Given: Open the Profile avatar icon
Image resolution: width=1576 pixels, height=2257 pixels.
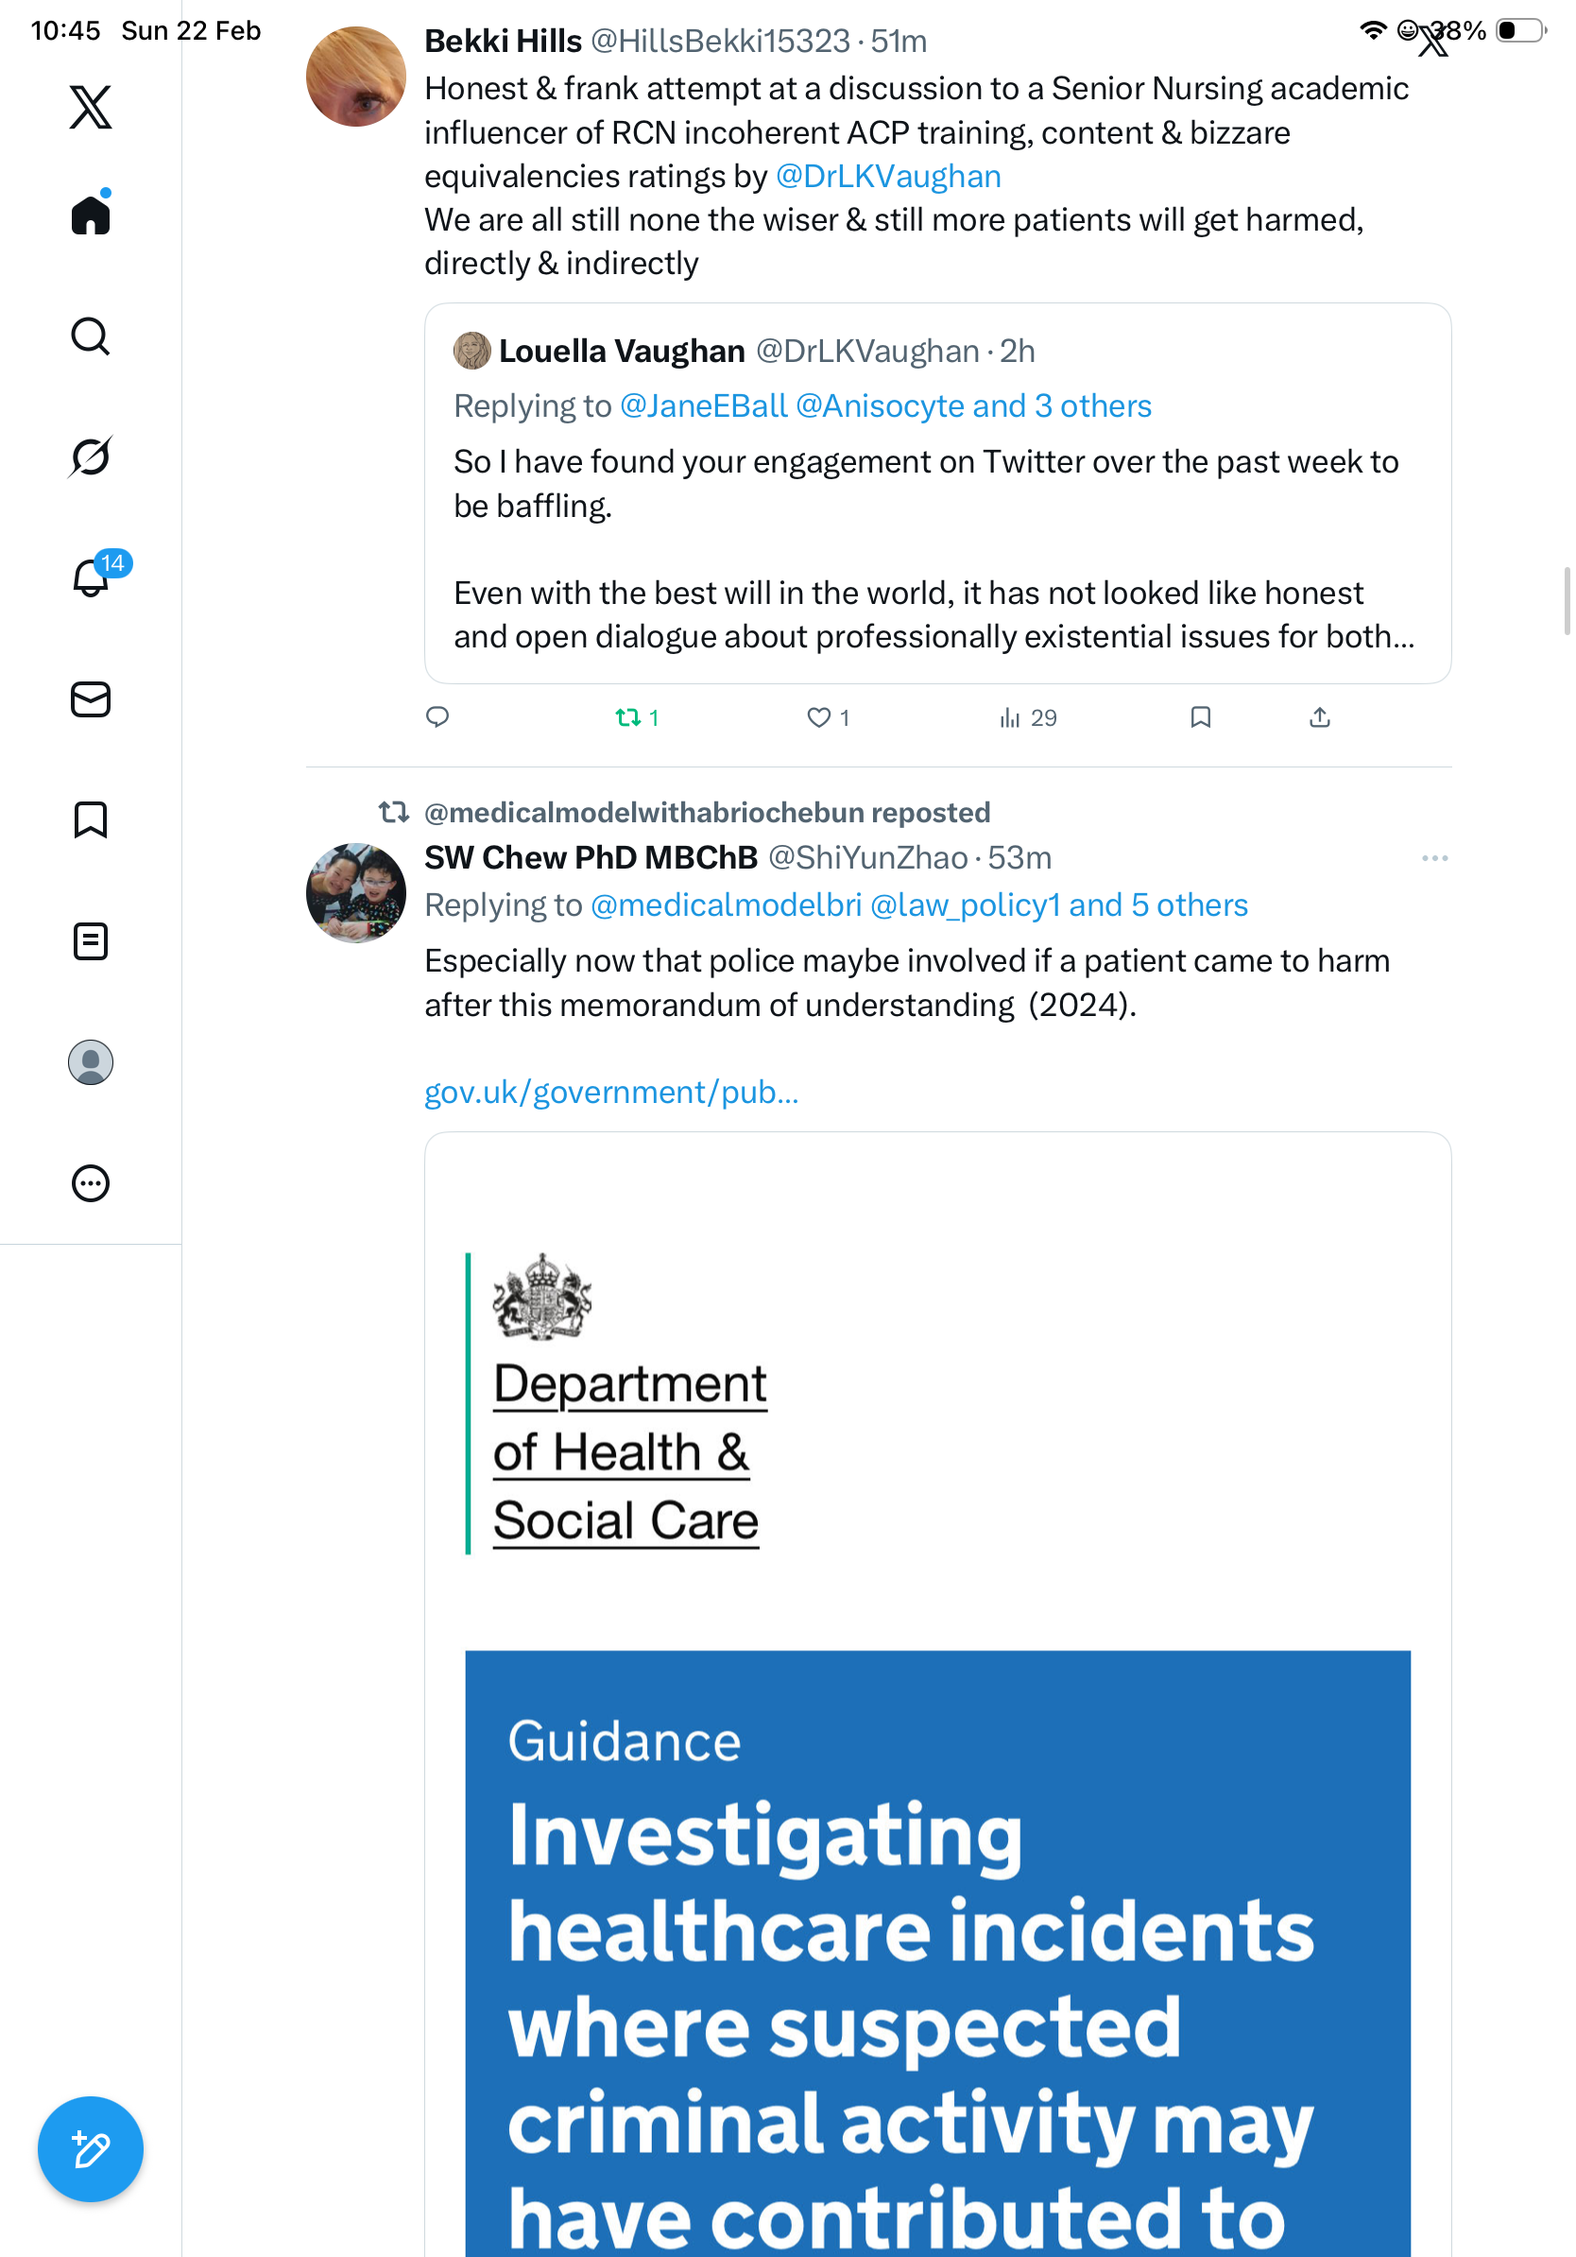Looking at the screenshot, I should 91,1061.
